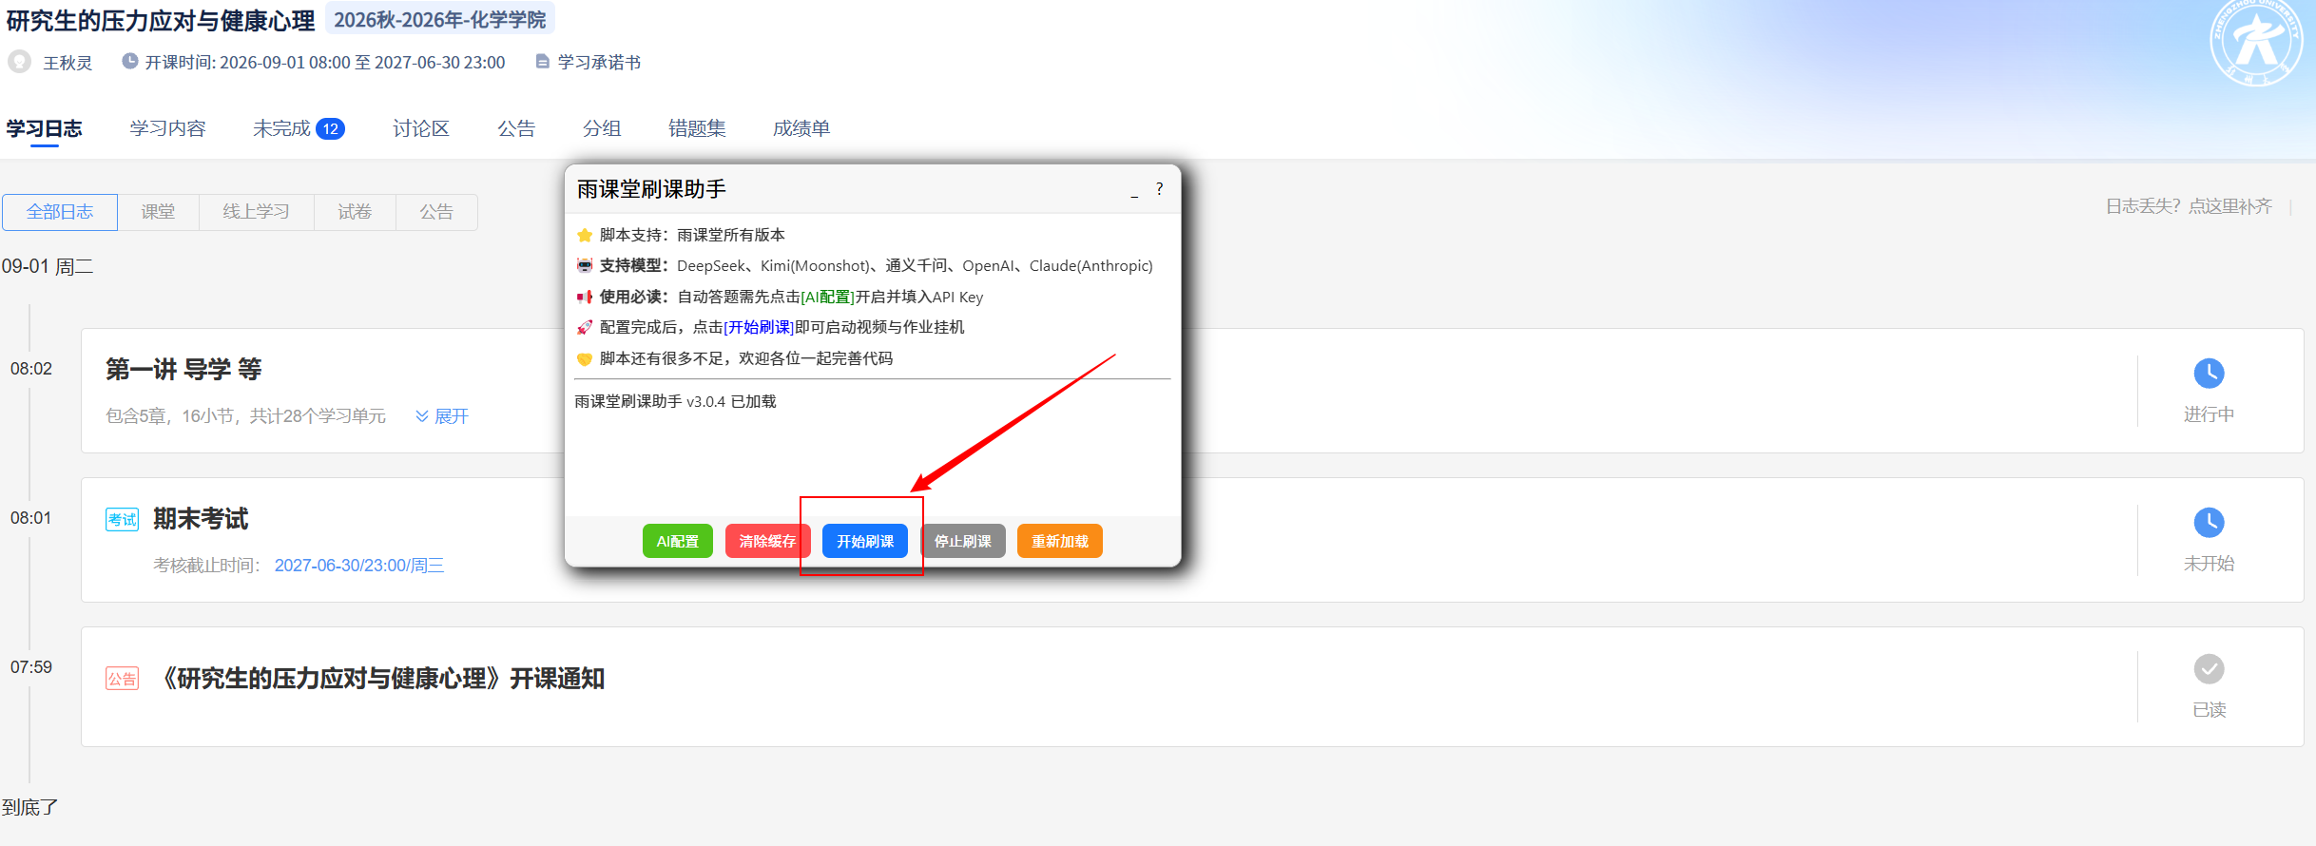Click the exam deadline 2027-06-30/23:00/周三
This screenshot has height=846, width=2316.
[359, 566]
